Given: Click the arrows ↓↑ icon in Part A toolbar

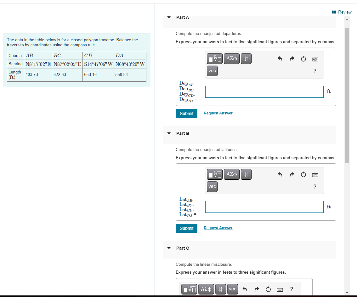Looking at the screenshot, I should 246,59.
